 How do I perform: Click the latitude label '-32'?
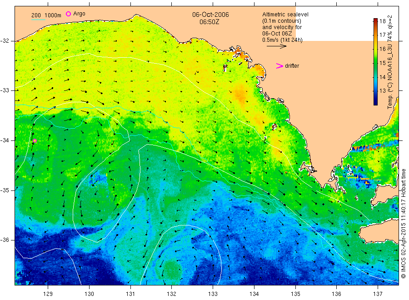point(5,41)
